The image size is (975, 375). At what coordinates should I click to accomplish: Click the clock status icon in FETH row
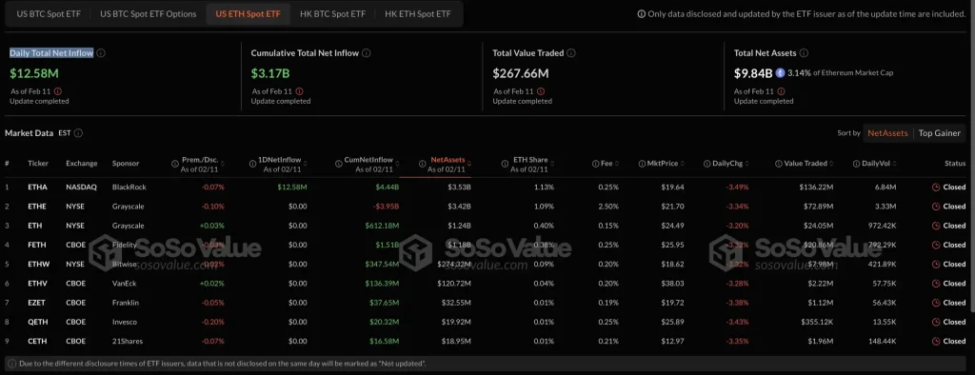(936, 245)
